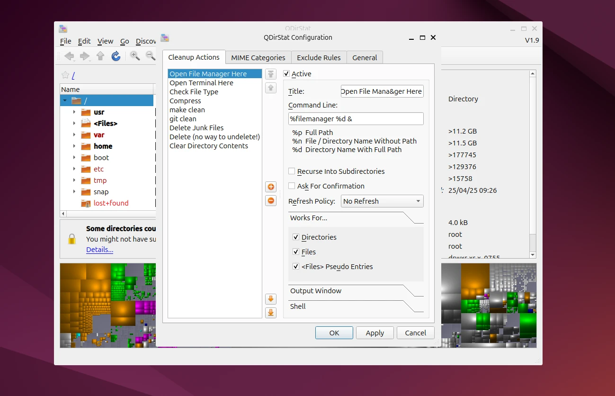The width and height of the screenshot is (615, 396).
Task: Click the details panel scroll down arrow
Action: coord(533,254)
